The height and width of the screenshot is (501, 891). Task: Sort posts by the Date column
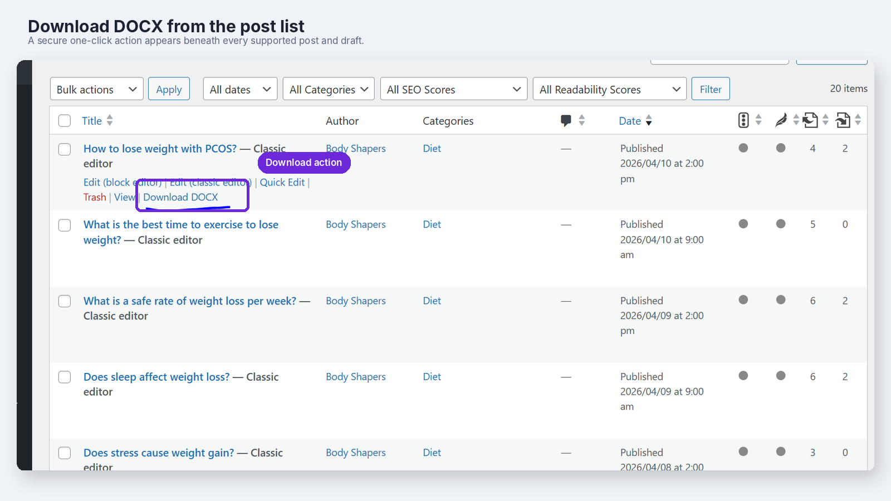tap(635, 121)
